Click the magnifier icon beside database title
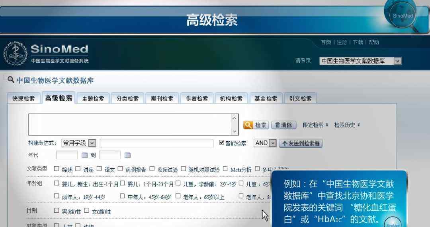 pos(11,80)
